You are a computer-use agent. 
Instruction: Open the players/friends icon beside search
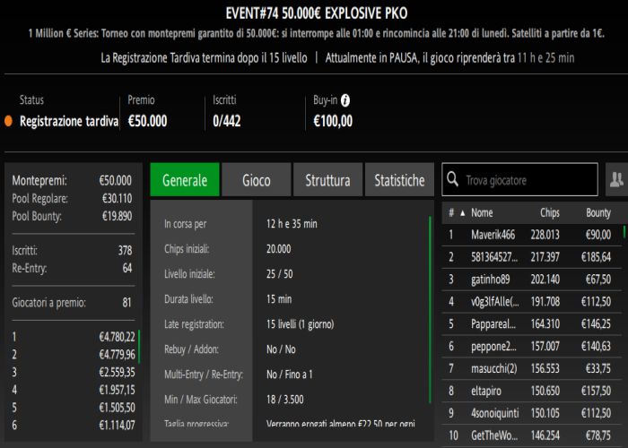click(x=615, y=180)
